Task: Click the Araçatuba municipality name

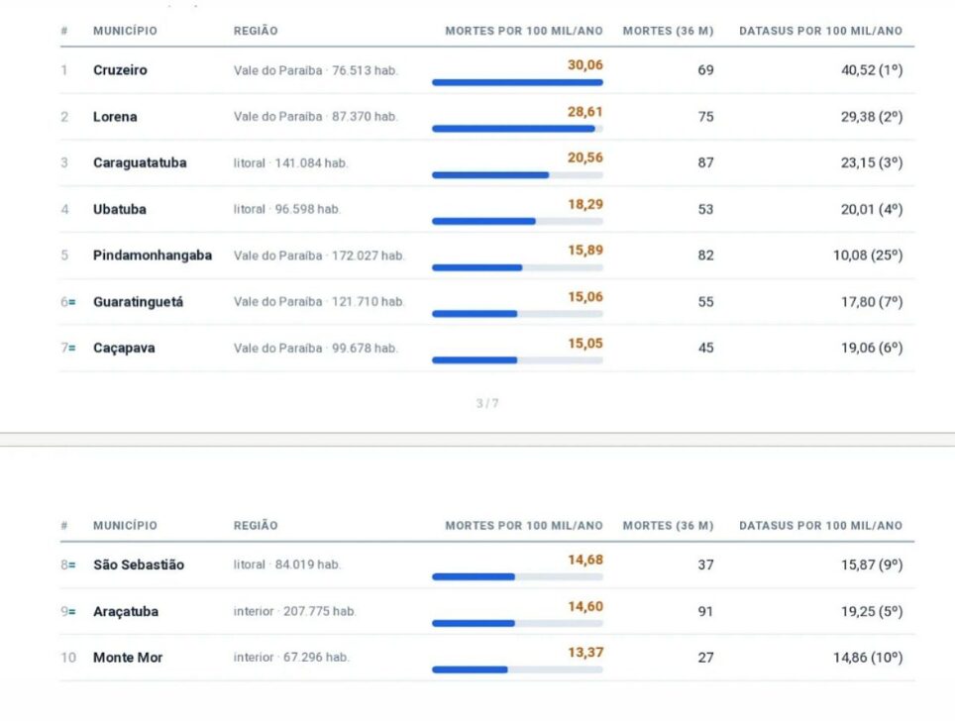Action: (126, 611)
